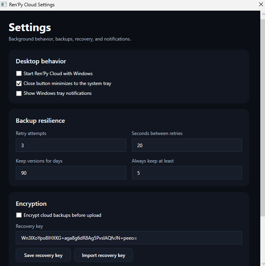The width and height of the screenshot is (265, 266).
Task: Click the Always keep at least label
Action: point(153,161)
